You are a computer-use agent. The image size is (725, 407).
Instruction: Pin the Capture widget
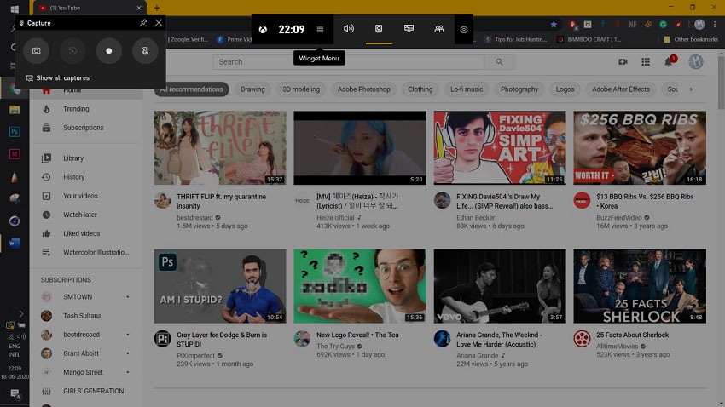click(143, 23)
